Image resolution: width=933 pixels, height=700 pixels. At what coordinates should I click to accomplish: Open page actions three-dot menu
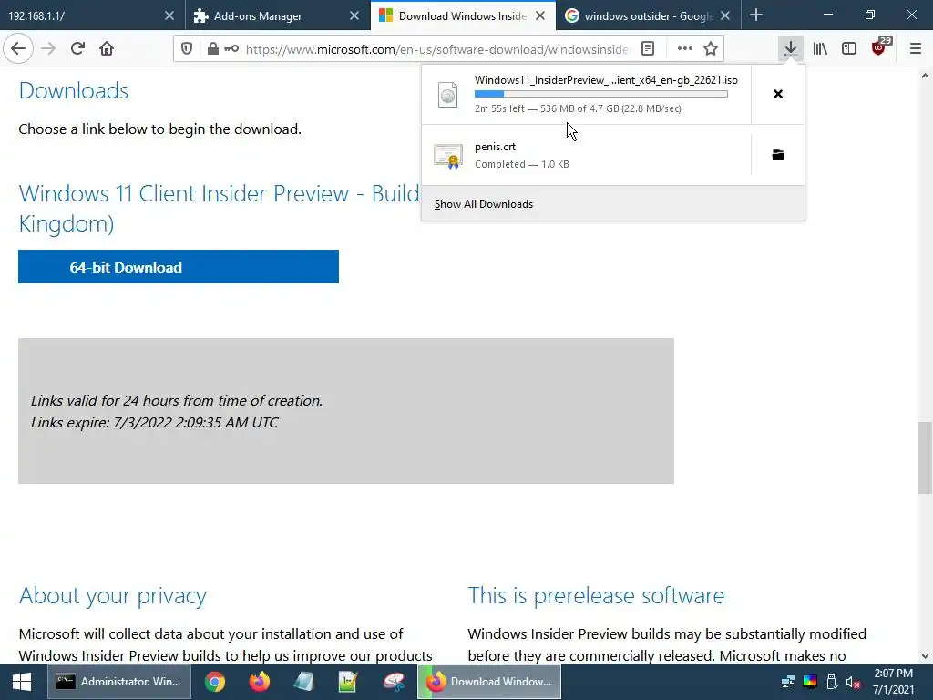click(685, 49)
